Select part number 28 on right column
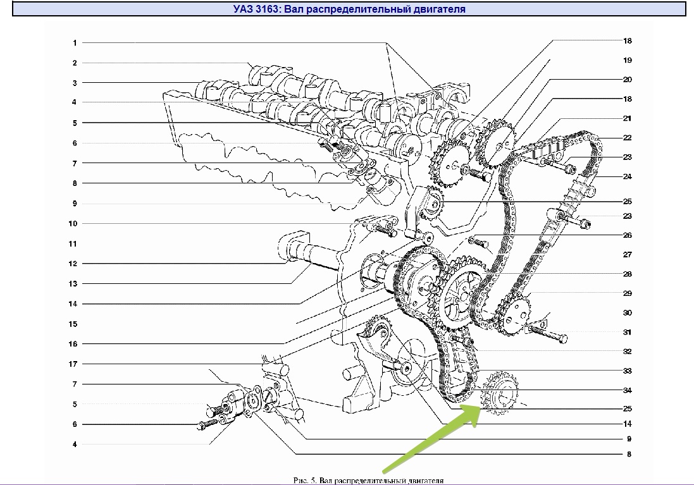The image size is (694, 485). (627, 274)
